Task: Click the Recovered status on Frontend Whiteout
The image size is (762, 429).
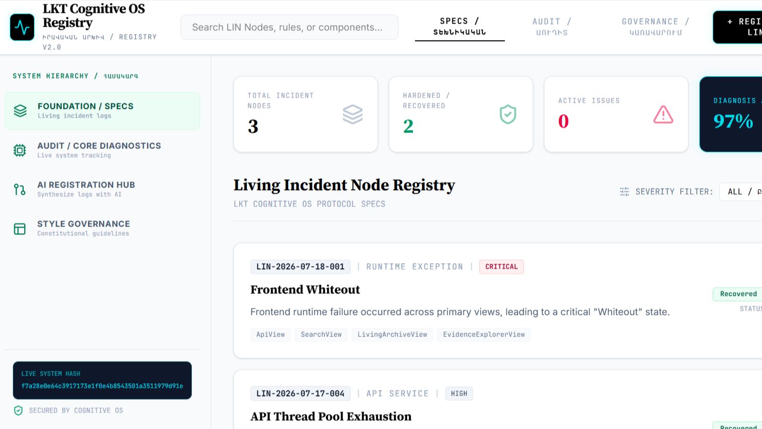Action: point(738,294)
